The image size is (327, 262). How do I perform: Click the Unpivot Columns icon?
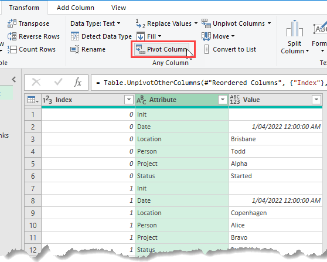point(206,23)
